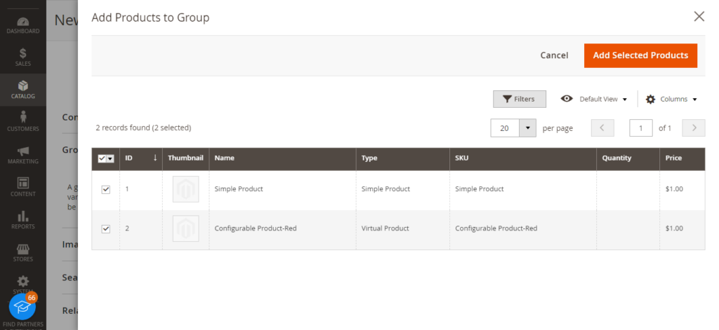Click Add Selected Products button
This screenshot has height=330, width=719.
(x=640, y=55)
